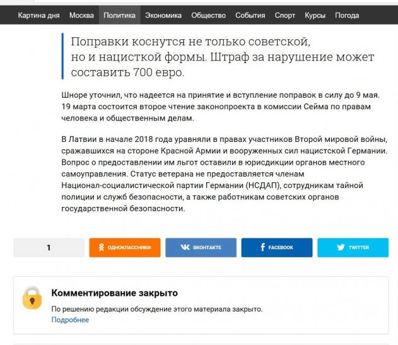Viewport: 398px width, 345px height.
Task: Open the Картина дня section
Action: 38,15
